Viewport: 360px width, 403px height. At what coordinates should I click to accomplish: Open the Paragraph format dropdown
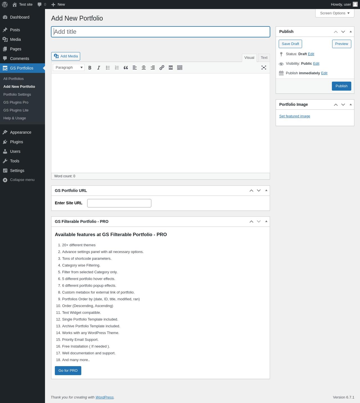click(x=69, y=68)
